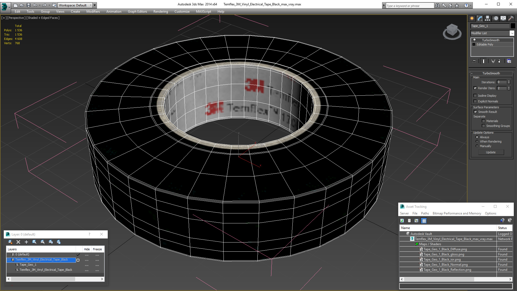Image resolution: width=517 pixels, height=291 pixels.
Task: Select the Always update radio button
Action: click(477, 137)
